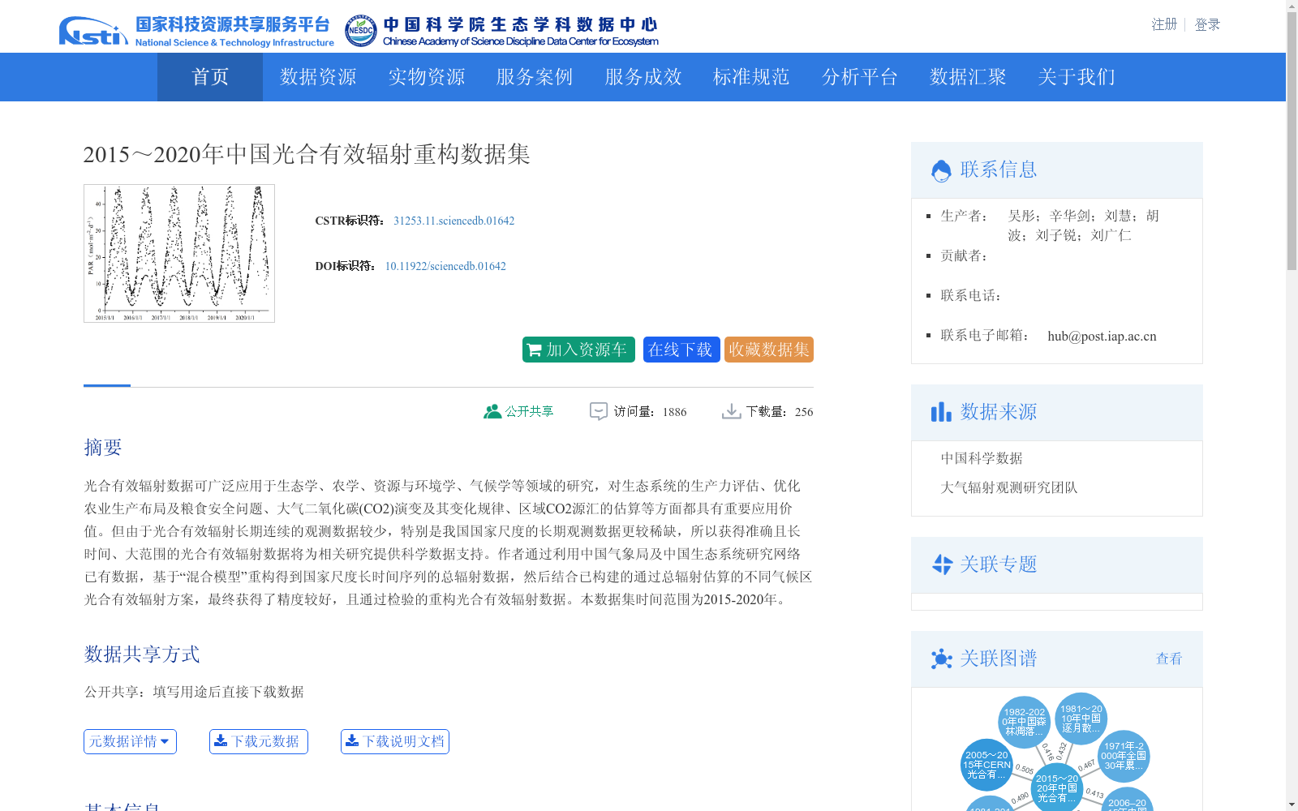Select the central 2015~2020年中国光合有 node

(x=1056, y=788)
